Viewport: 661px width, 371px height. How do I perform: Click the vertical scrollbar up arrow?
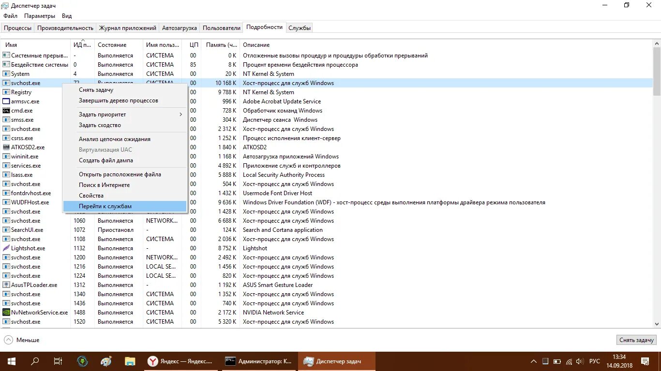[x=657, y=44]
